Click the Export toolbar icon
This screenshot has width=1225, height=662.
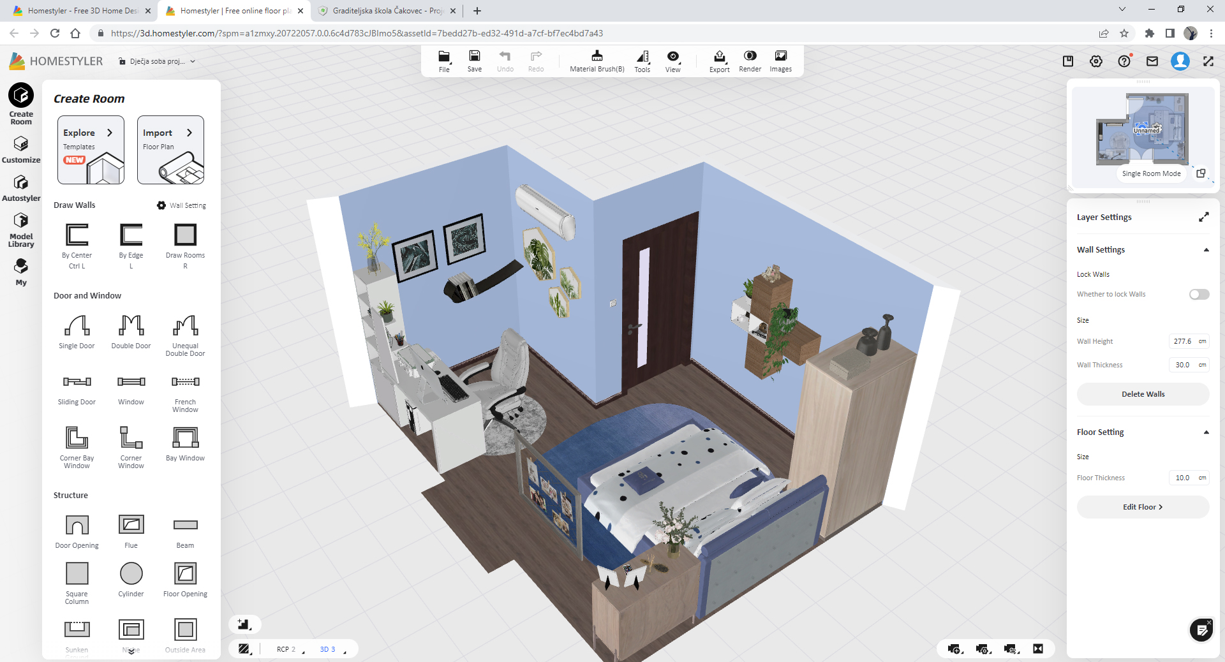pos(719,61)
